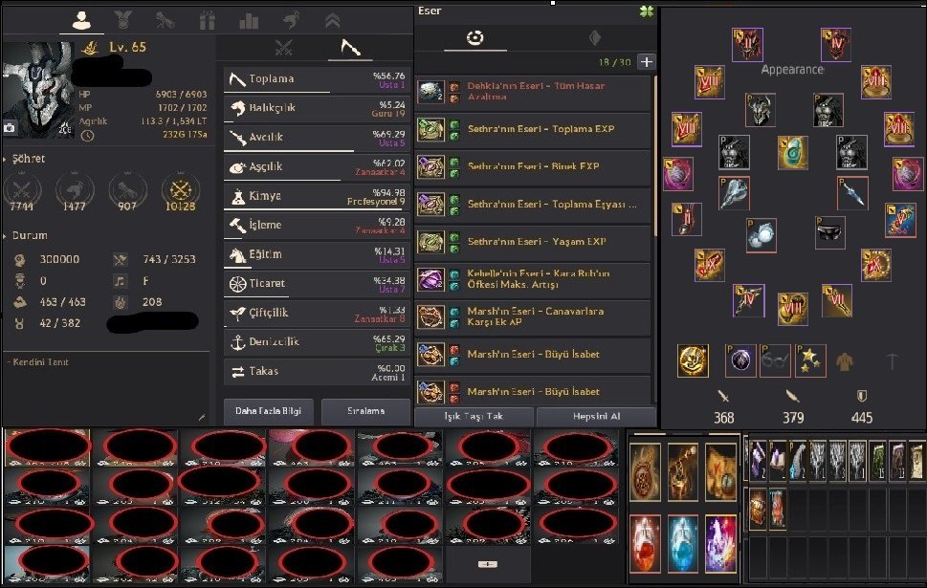Open the character profile tab icon
Image resolution: width=927 pixels, height=588 pixels.
pos(81,21)
